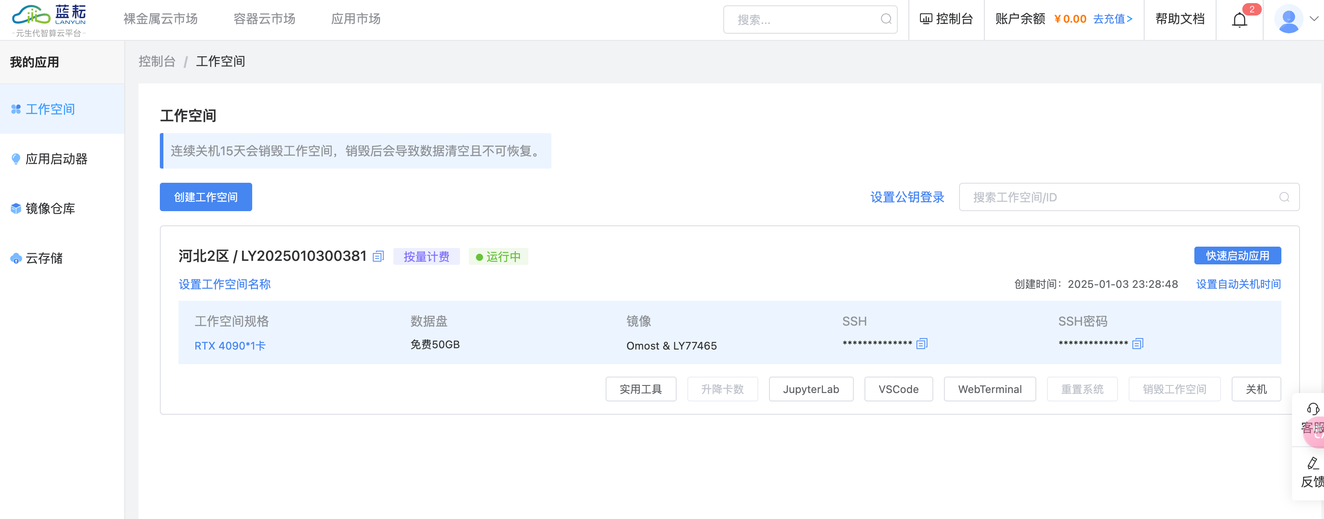Open the 实用工具 menu button

[x=640, y=389]
